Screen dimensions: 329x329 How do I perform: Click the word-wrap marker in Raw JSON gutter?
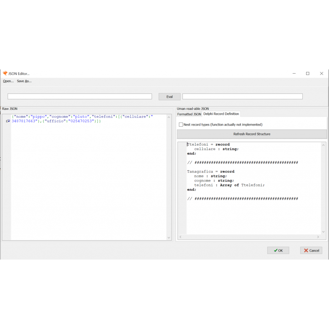pos(8,121)
